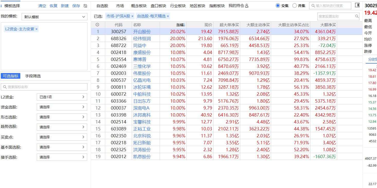Viewport: 377px width, 188px height.
Task: Click the magnifier in 搜索股票名称 box
Action: tap(357, 16)
